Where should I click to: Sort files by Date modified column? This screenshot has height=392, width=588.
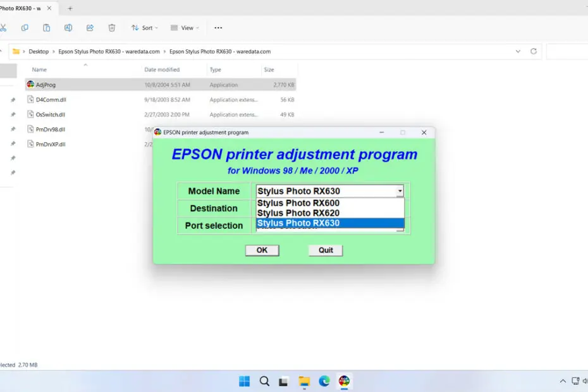[x=162, y=70]
